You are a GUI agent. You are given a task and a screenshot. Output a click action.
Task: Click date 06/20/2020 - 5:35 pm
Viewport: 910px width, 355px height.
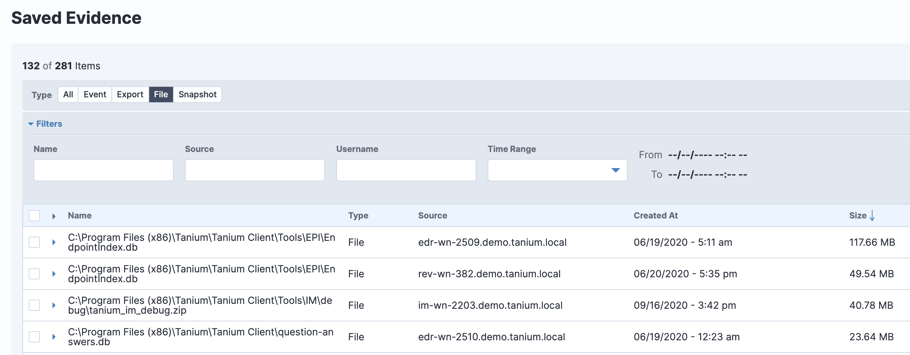[x=685, y=274]
